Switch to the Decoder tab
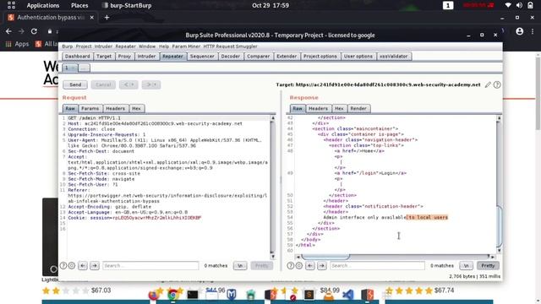Image resolution: width=541 pixels, height=304 pixels. (231, 57)
